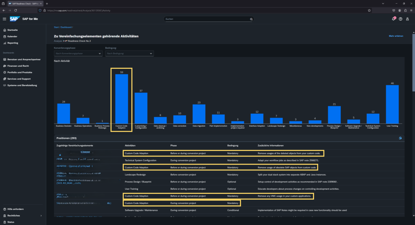Click the Mehr erfahren link

tap(396, 36)
